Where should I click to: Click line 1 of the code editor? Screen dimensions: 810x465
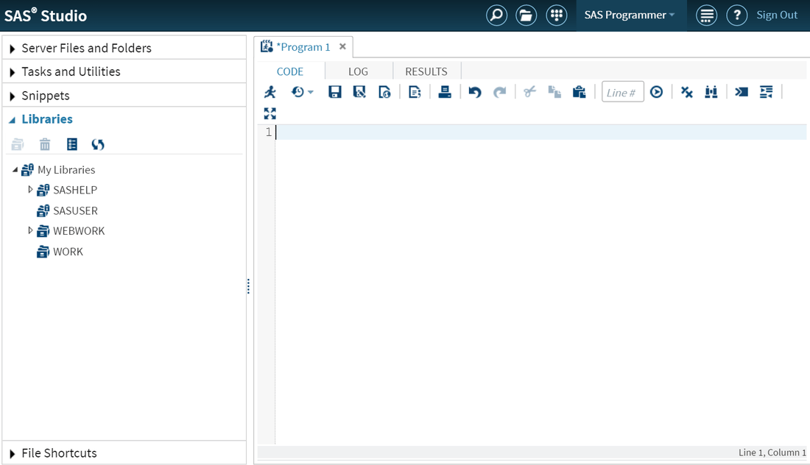(540, 132)
